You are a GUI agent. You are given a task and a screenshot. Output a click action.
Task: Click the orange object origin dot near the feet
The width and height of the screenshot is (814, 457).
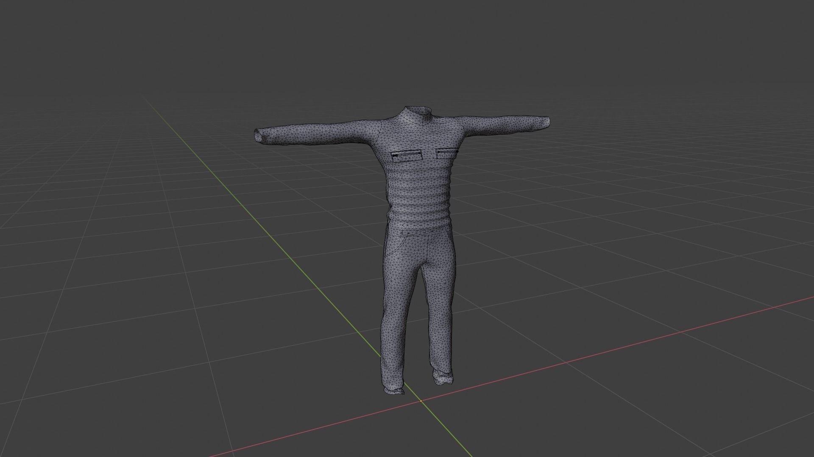tap(421, 401)
